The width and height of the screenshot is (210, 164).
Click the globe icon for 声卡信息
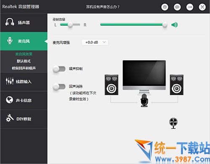[10, 100]
